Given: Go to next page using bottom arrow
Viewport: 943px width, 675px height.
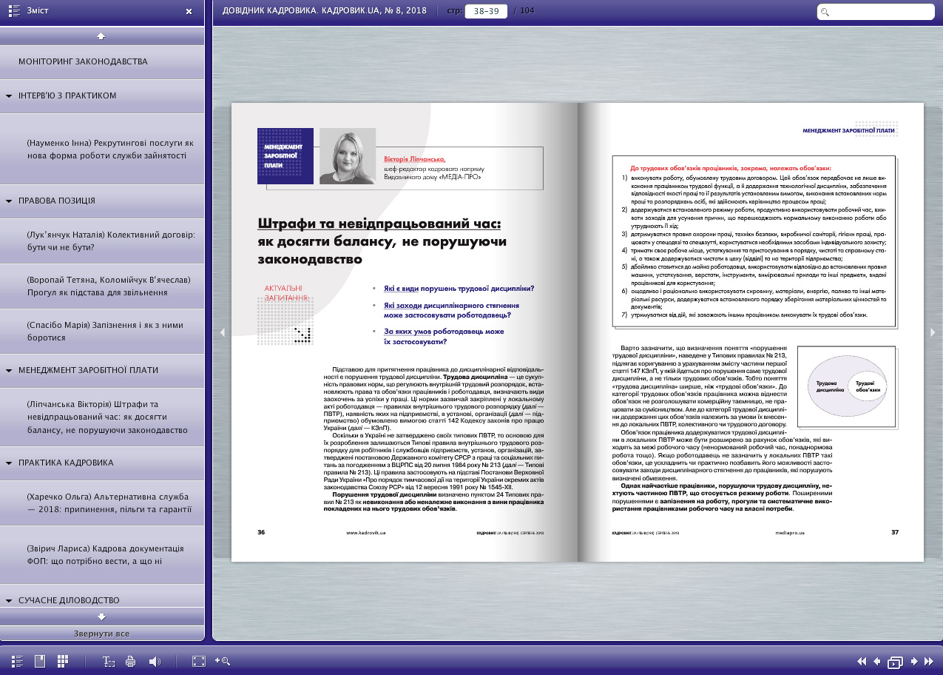Looking at the screenshot, I should pyautogui.click(x=915, y=661).
